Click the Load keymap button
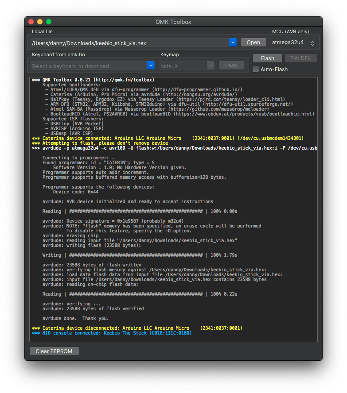347x393 pixels. pyautogui.click(x=231, y=65)
